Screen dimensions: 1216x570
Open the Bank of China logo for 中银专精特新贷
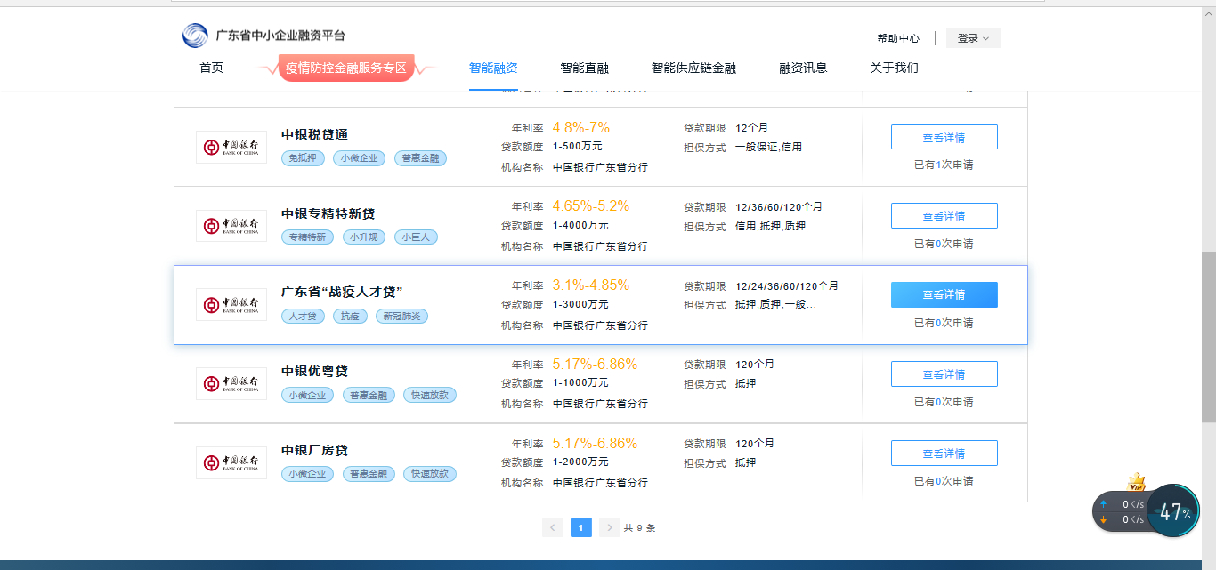click(231, 225)
